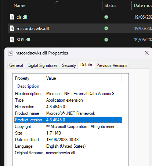Image resolution: width=152 pixels, height=166 pixels.
Task: Select the File version property row
Action: click(x=68, y=107)
